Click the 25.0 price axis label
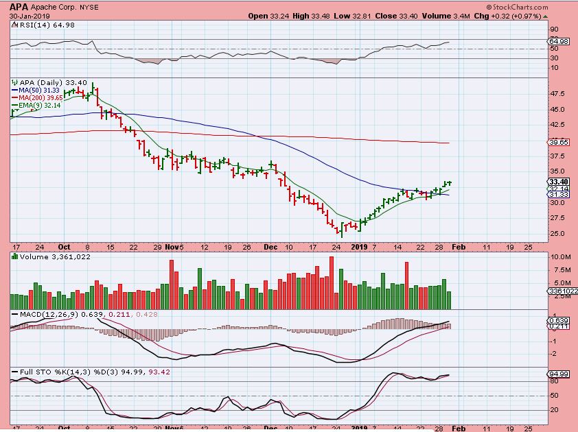The height and width of the screenshot is (432, 578). [x=557, y=234]
